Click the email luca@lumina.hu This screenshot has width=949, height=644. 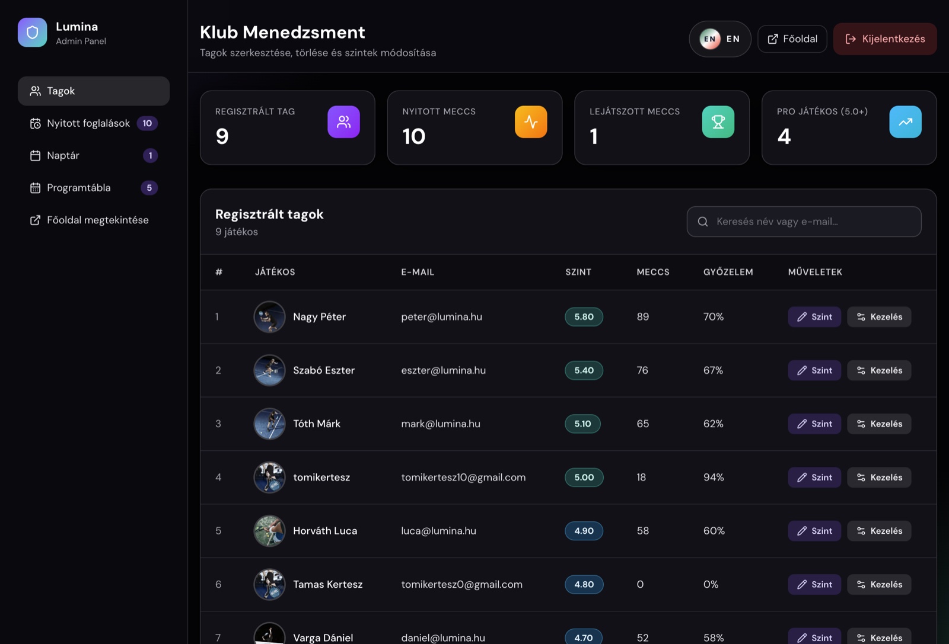tap(438, 531)
